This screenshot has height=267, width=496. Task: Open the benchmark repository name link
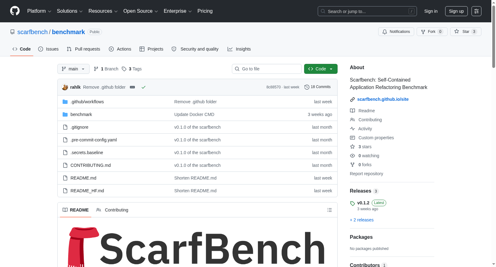[x=68, y=32]
